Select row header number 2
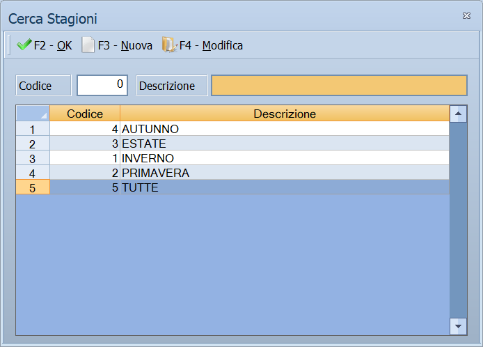 point(33,144)
